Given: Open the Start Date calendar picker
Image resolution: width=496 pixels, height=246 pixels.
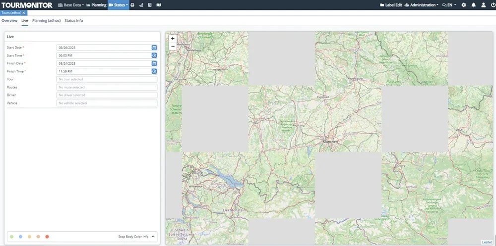Looking at the screenshot, I should pyautogui.click(x=154, y=48).
